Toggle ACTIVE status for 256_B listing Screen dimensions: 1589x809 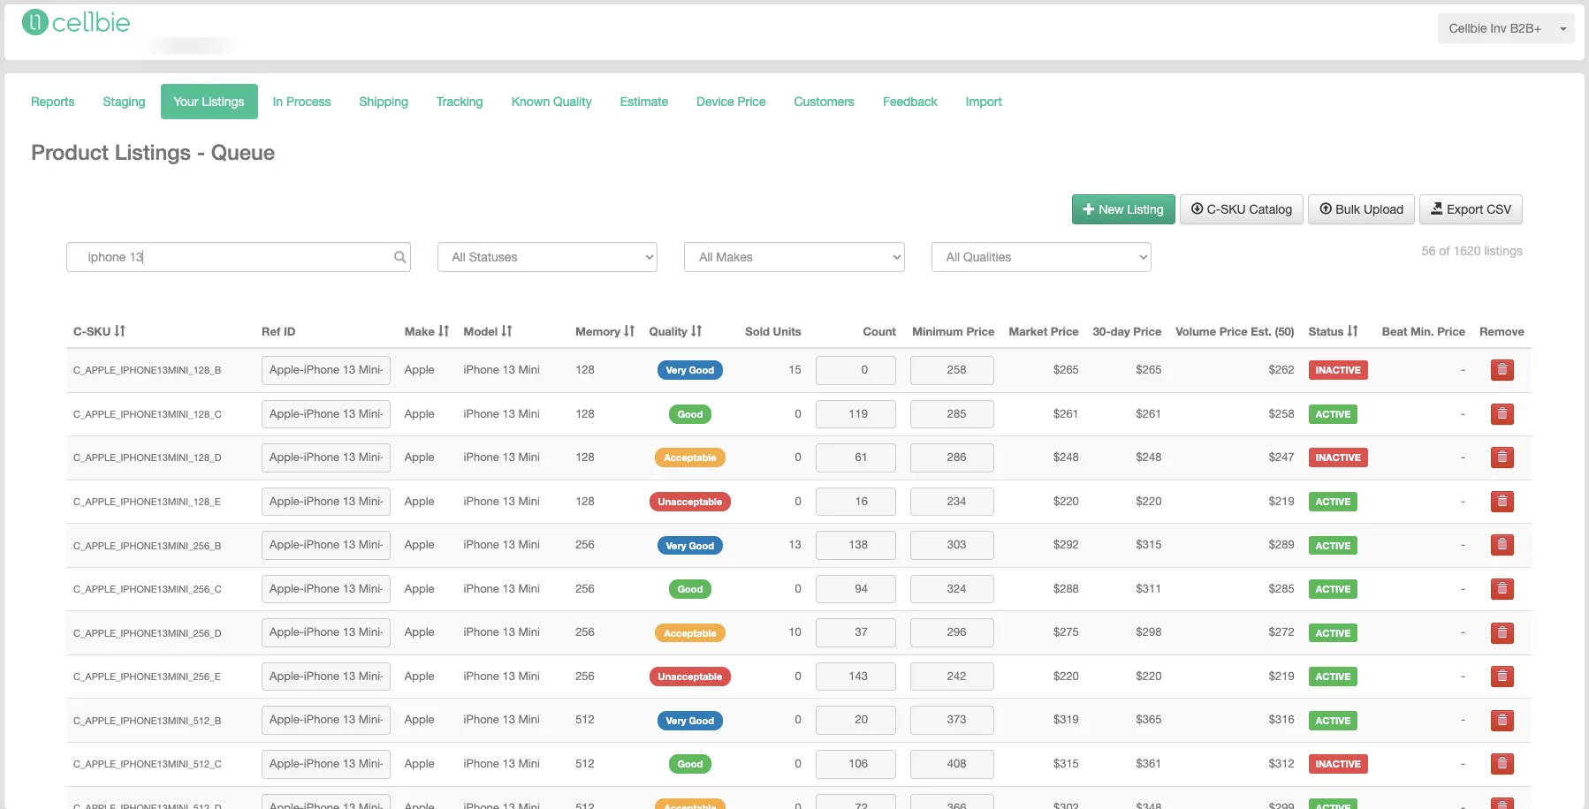(x=1333, y=546)
